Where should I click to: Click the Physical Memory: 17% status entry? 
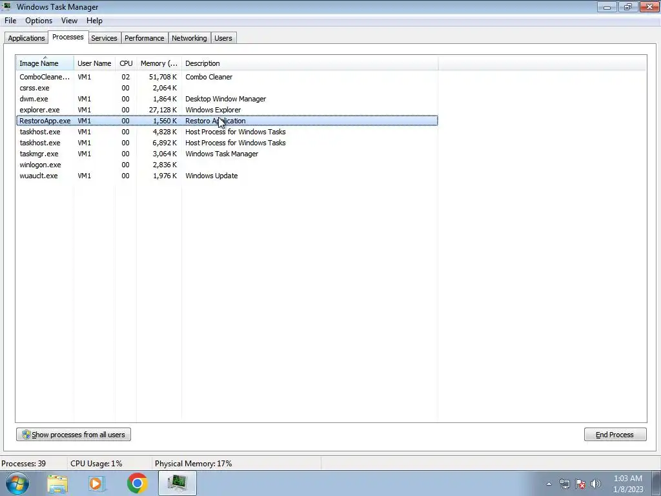pos(193,464)
